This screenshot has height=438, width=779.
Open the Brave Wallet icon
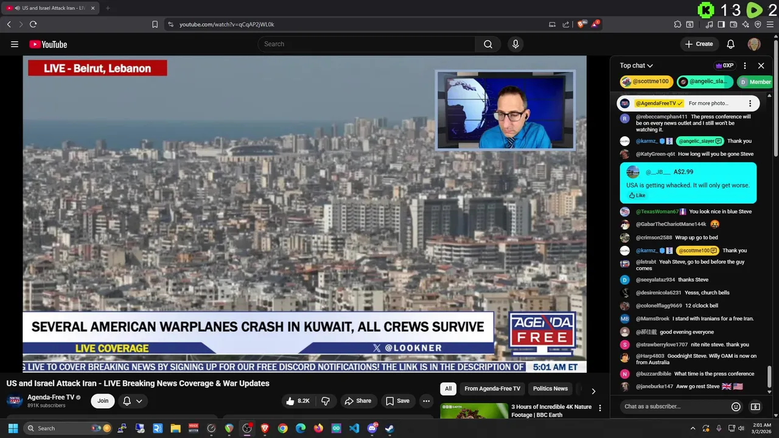pyautogui.click(x=733, y=24)
